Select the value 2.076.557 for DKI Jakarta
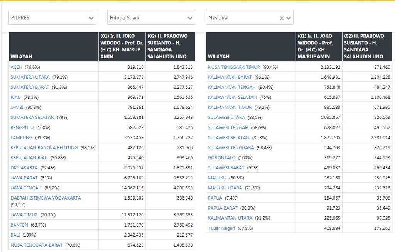Viewport: 395px width, 252px height. [x=134, y=168]
